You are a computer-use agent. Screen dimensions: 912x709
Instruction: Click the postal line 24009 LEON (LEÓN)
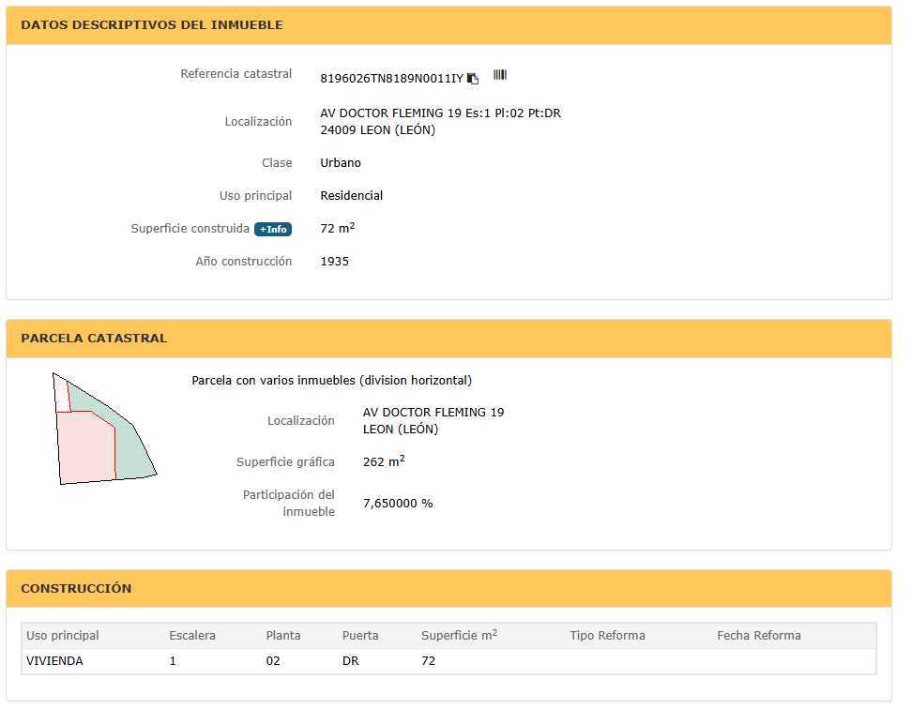[377, 129]
